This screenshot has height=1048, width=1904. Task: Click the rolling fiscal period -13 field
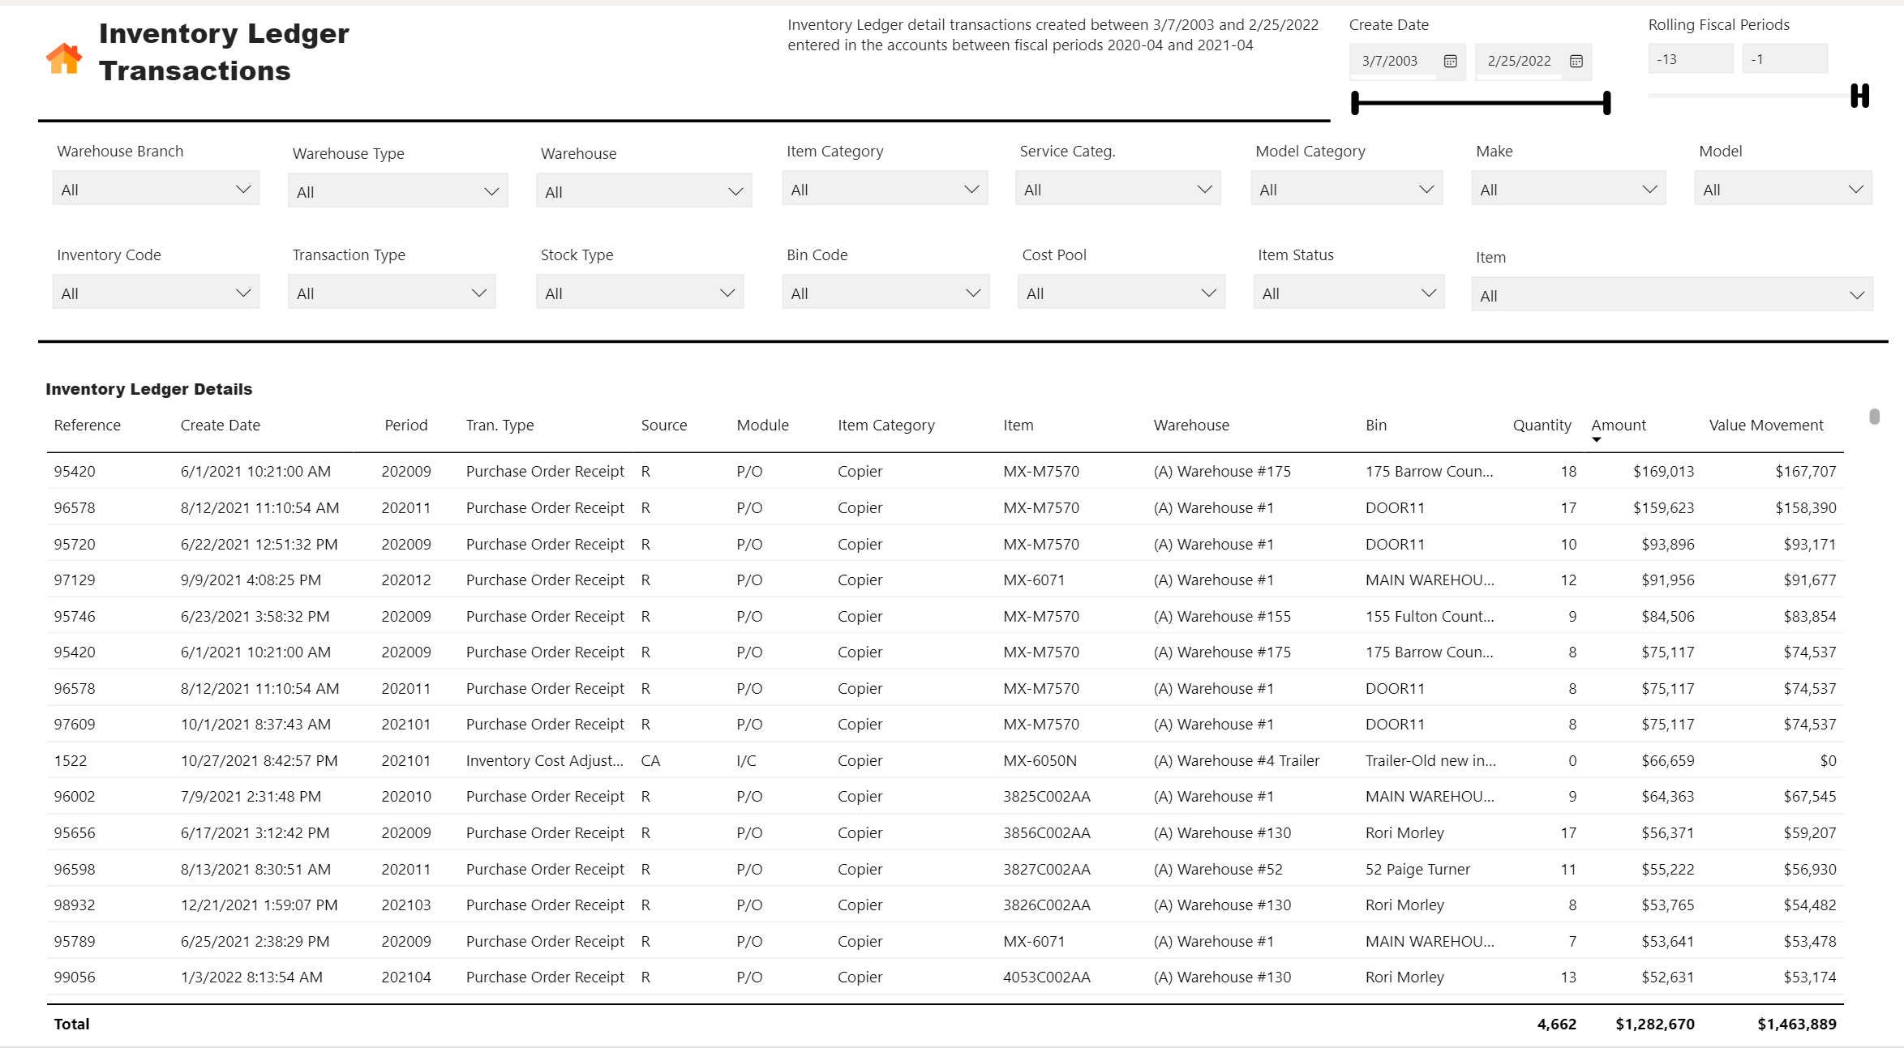1691,59
